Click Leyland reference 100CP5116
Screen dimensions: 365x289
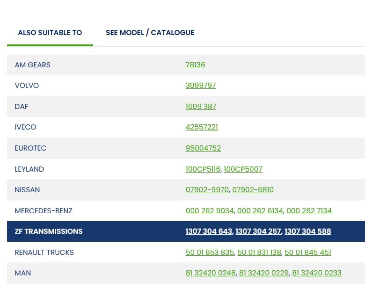click(203, 169)
